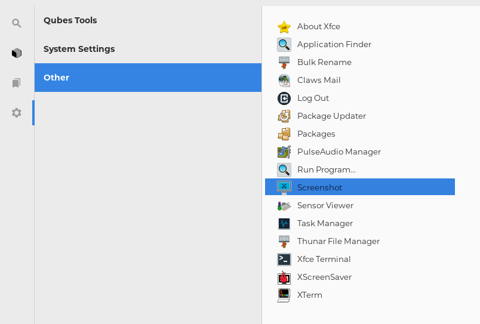The width and height of the screenshot is (480, 324).
Task: Launch PulseAudio Manager entry
Action: (360, 152)
